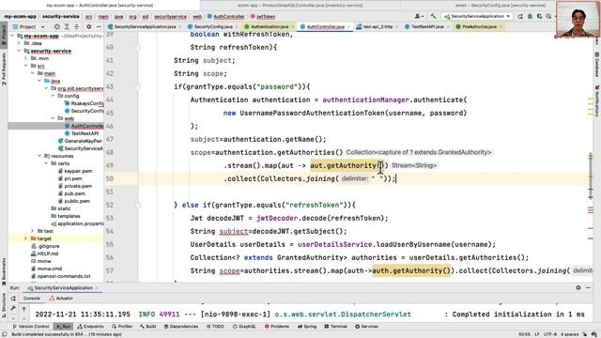The width and height of the screenshot is (601, 338).
Task: Expand the target folder
Action: (x=25, y=238)
